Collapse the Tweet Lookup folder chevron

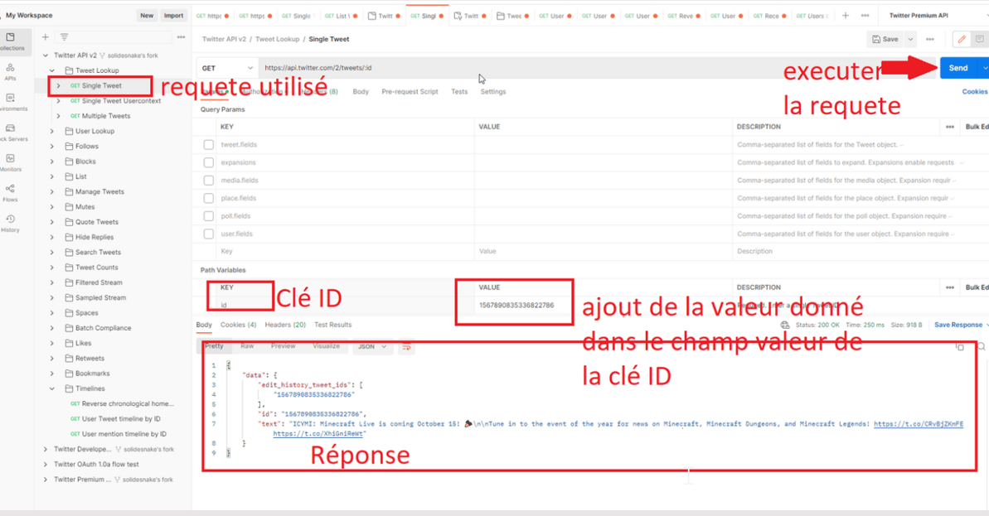click(52, 70)
